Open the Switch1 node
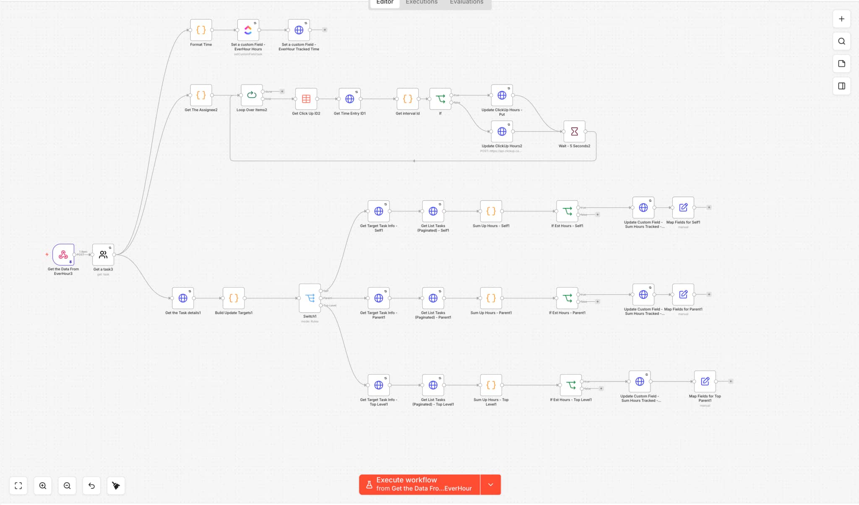The width and height of the screenshot is (859, 505). point(310,298)
